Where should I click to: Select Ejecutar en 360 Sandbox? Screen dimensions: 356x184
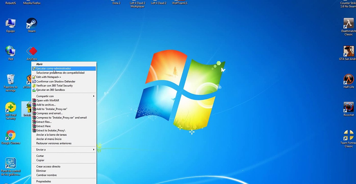click(x=64, y=90)
